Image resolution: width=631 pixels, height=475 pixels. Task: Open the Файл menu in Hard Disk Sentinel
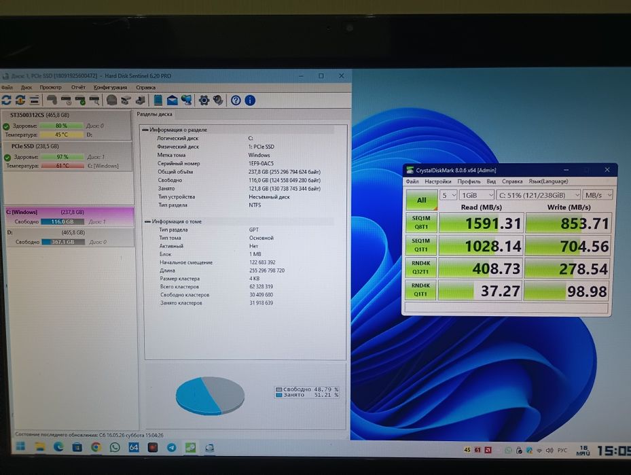click(x=7, y=88)
